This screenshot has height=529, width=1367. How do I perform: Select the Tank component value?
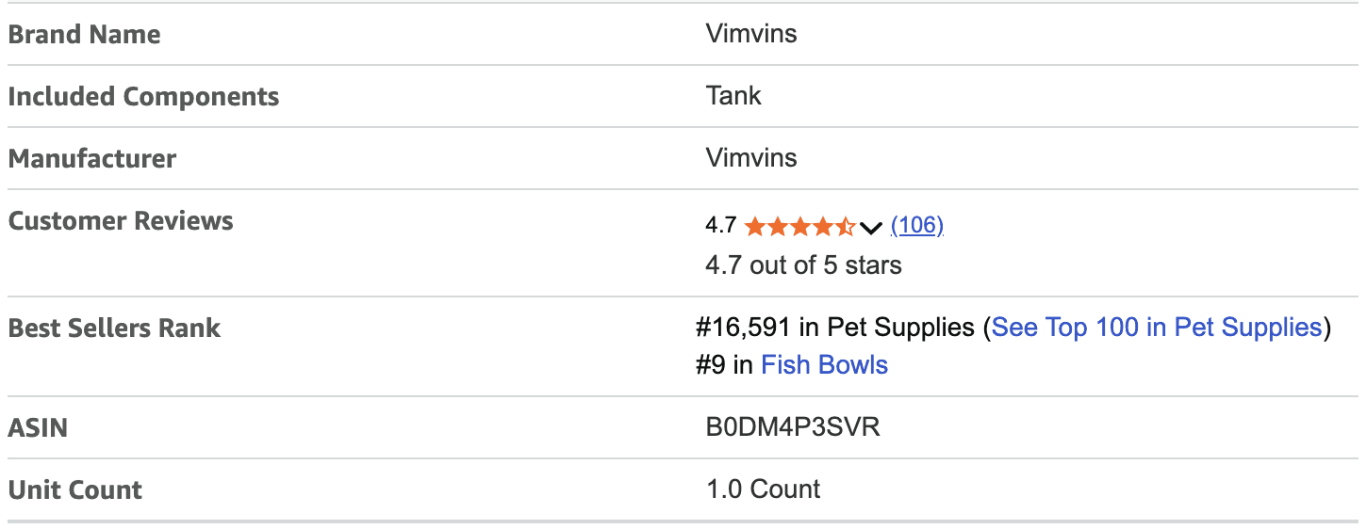(x=733, y=96)
